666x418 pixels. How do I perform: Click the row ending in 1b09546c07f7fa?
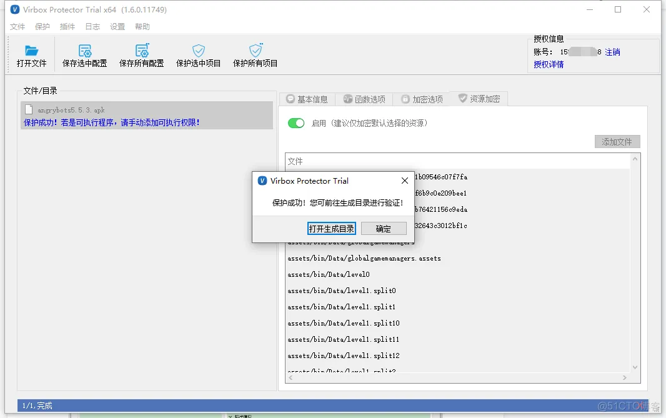(457, 177)
